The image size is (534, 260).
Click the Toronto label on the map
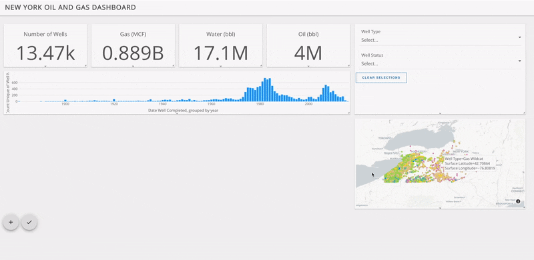pyautogui.click(x=386, y=139)
